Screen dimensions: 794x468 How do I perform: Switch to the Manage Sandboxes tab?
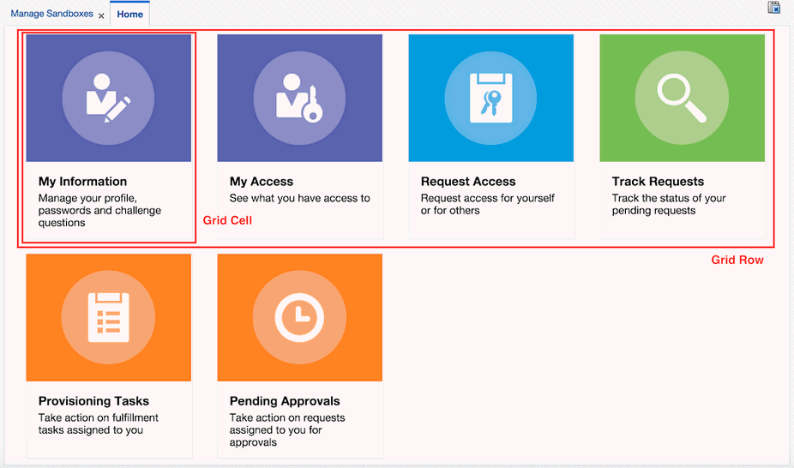(51, 14)
